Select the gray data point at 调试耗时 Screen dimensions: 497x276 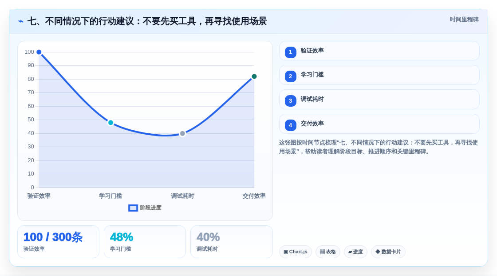coord(182,133)
